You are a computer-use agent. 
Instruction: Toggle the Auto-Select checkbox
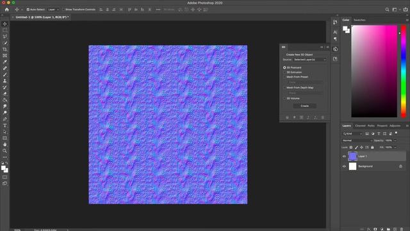click(x=28, y=10)
